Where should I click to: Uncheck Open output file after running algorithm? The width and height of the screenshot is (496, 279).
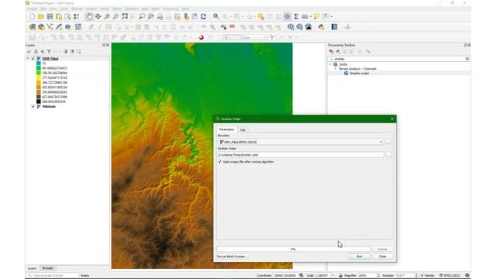tap(220, 162)
